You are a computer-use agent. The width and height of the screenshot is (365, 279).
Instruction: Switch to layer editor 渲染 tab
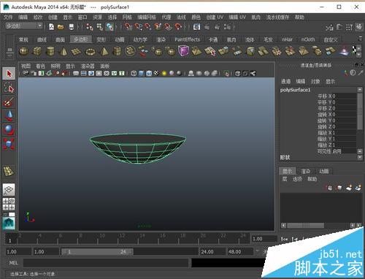(x=305, y=171)
